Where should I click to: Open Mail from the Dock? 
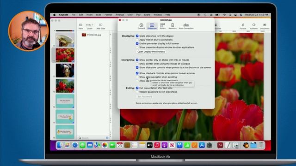(x=90, y=145)
